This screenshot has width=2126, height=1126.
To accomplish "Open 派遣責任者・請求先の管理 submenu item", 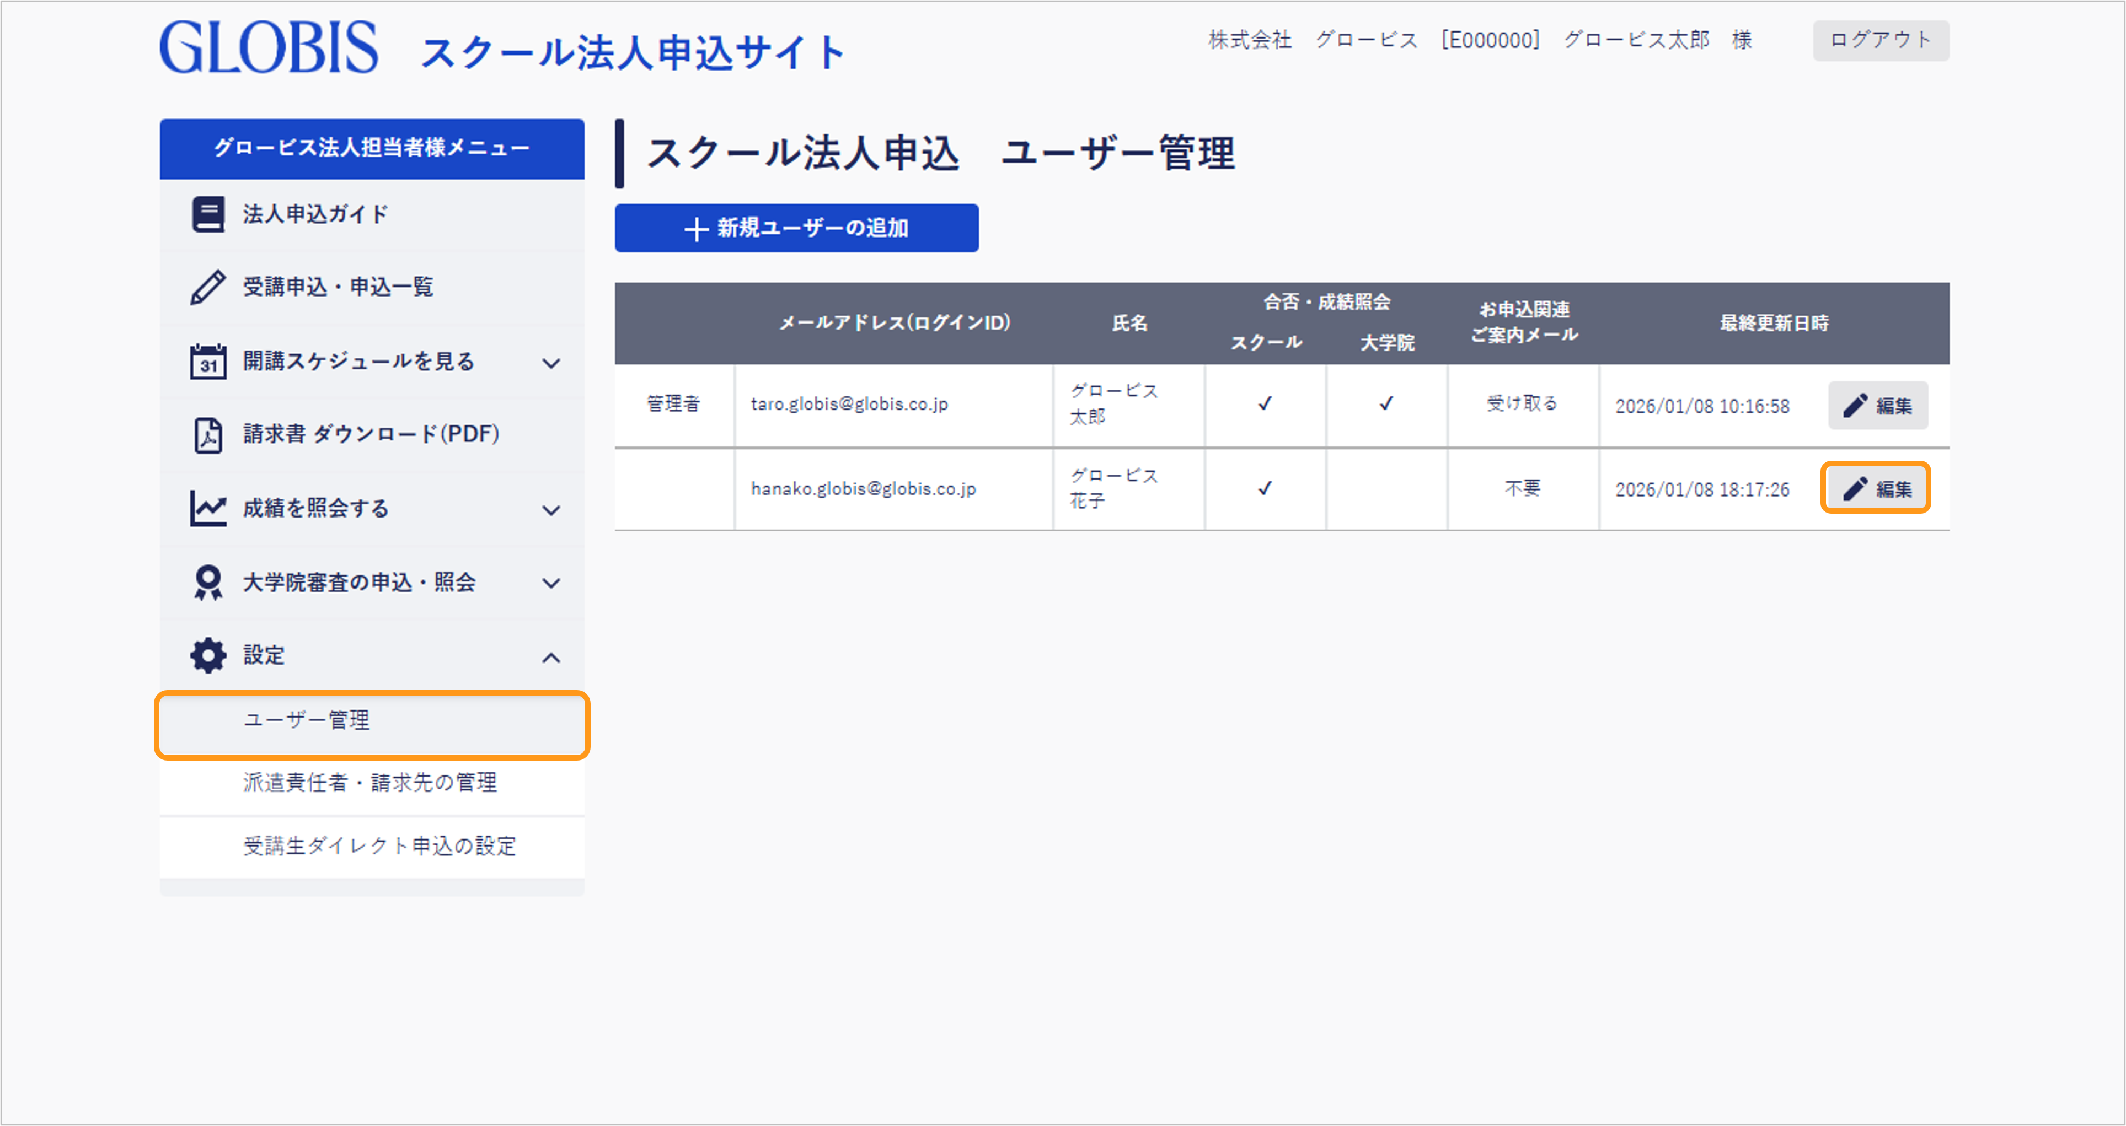I will point(371,783).
